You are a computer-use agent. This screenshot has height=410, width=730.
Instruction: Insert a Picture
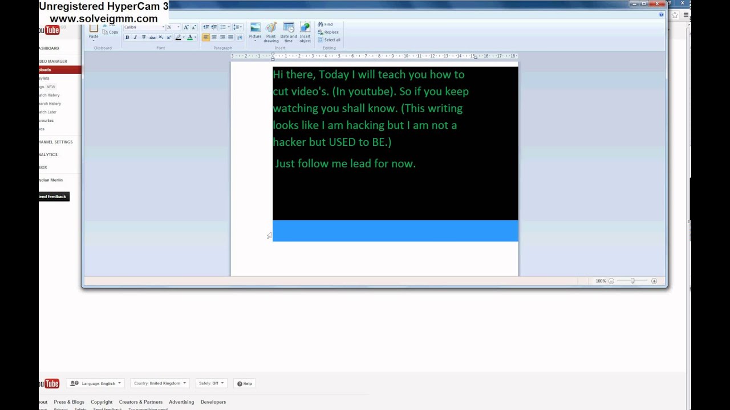click(x=255, y=32)
